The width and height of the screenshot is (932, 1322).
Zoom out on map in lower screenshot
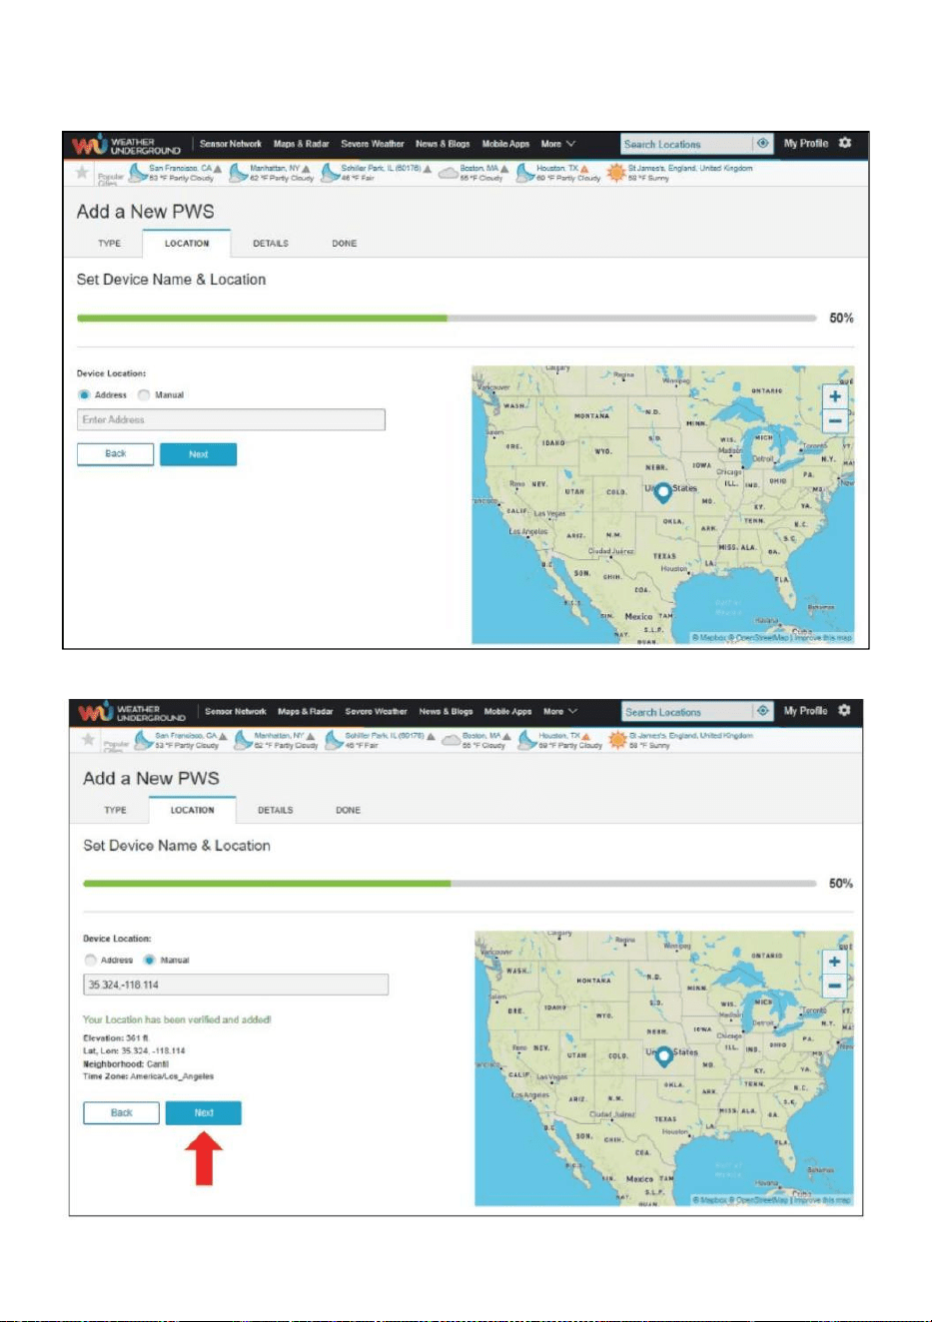[x=834, y=987]
